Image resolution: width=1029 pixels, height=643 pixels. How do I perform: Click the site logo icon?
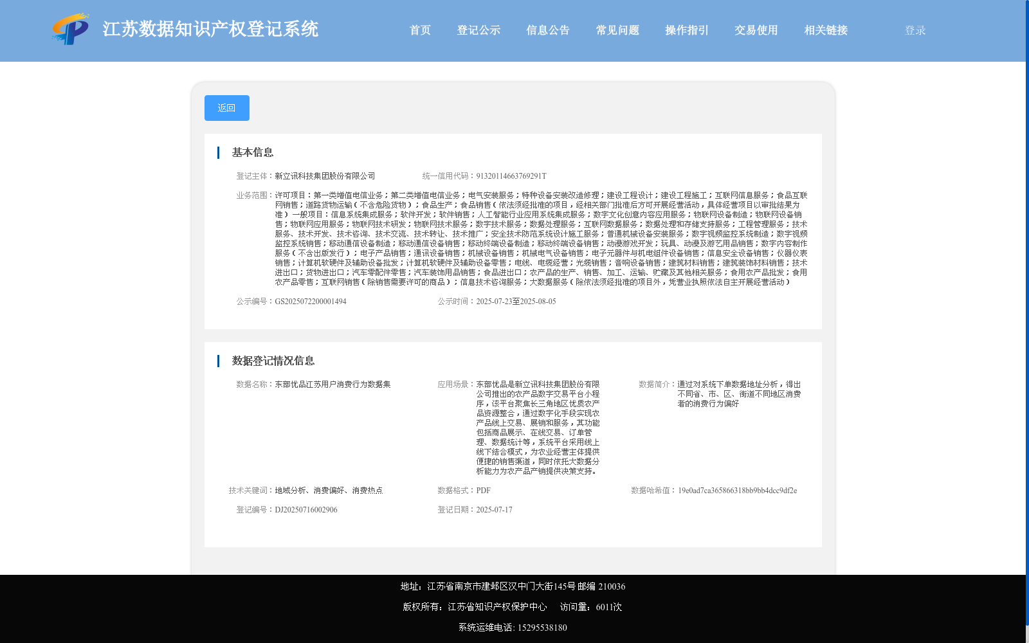click(x=71, y=29)
